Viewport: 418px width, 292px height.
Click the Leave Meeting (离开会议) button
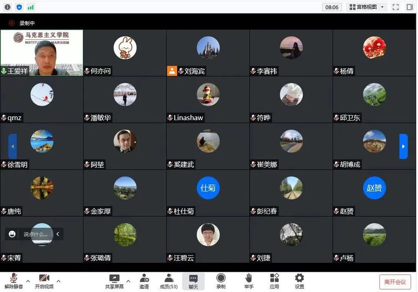[x=395, y=282]
